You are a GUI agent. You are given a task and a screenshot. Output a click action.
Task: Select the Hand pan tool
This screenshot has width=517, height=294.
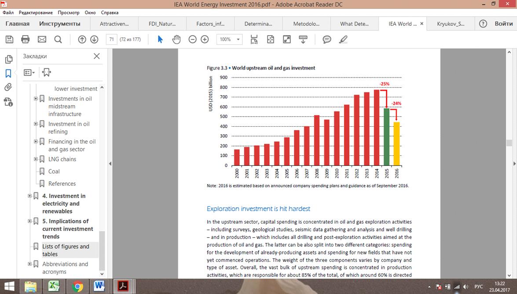[176, 40]
